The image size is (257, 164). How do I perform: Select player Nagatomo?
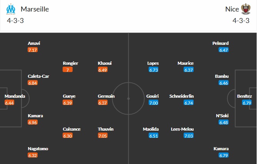tap(38, 149)
